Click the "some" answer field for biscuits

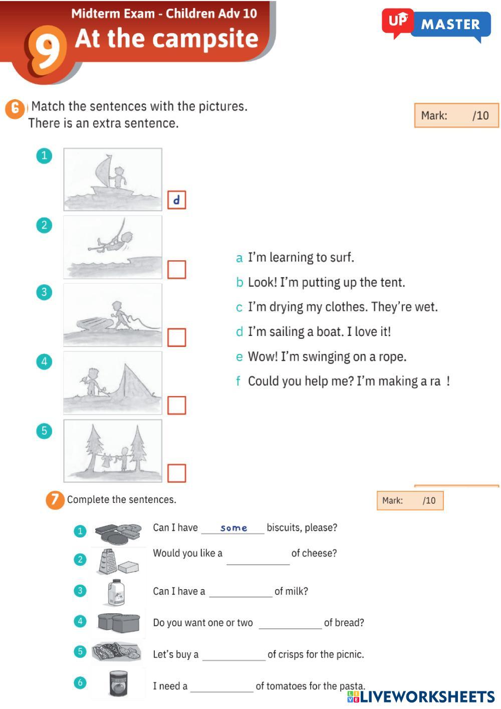tap(233, 528)
